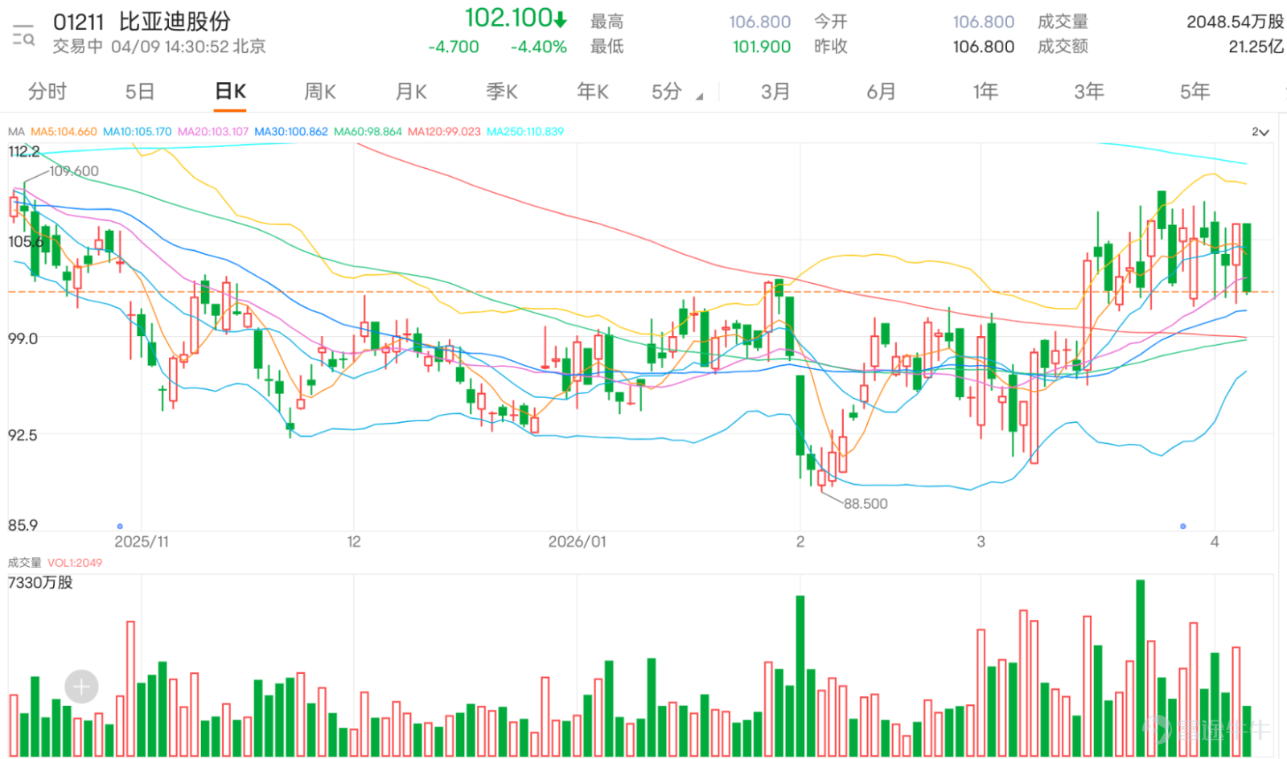Click the MA20:103.107 indicator label
1287x759 pixels.
[213, 131]
